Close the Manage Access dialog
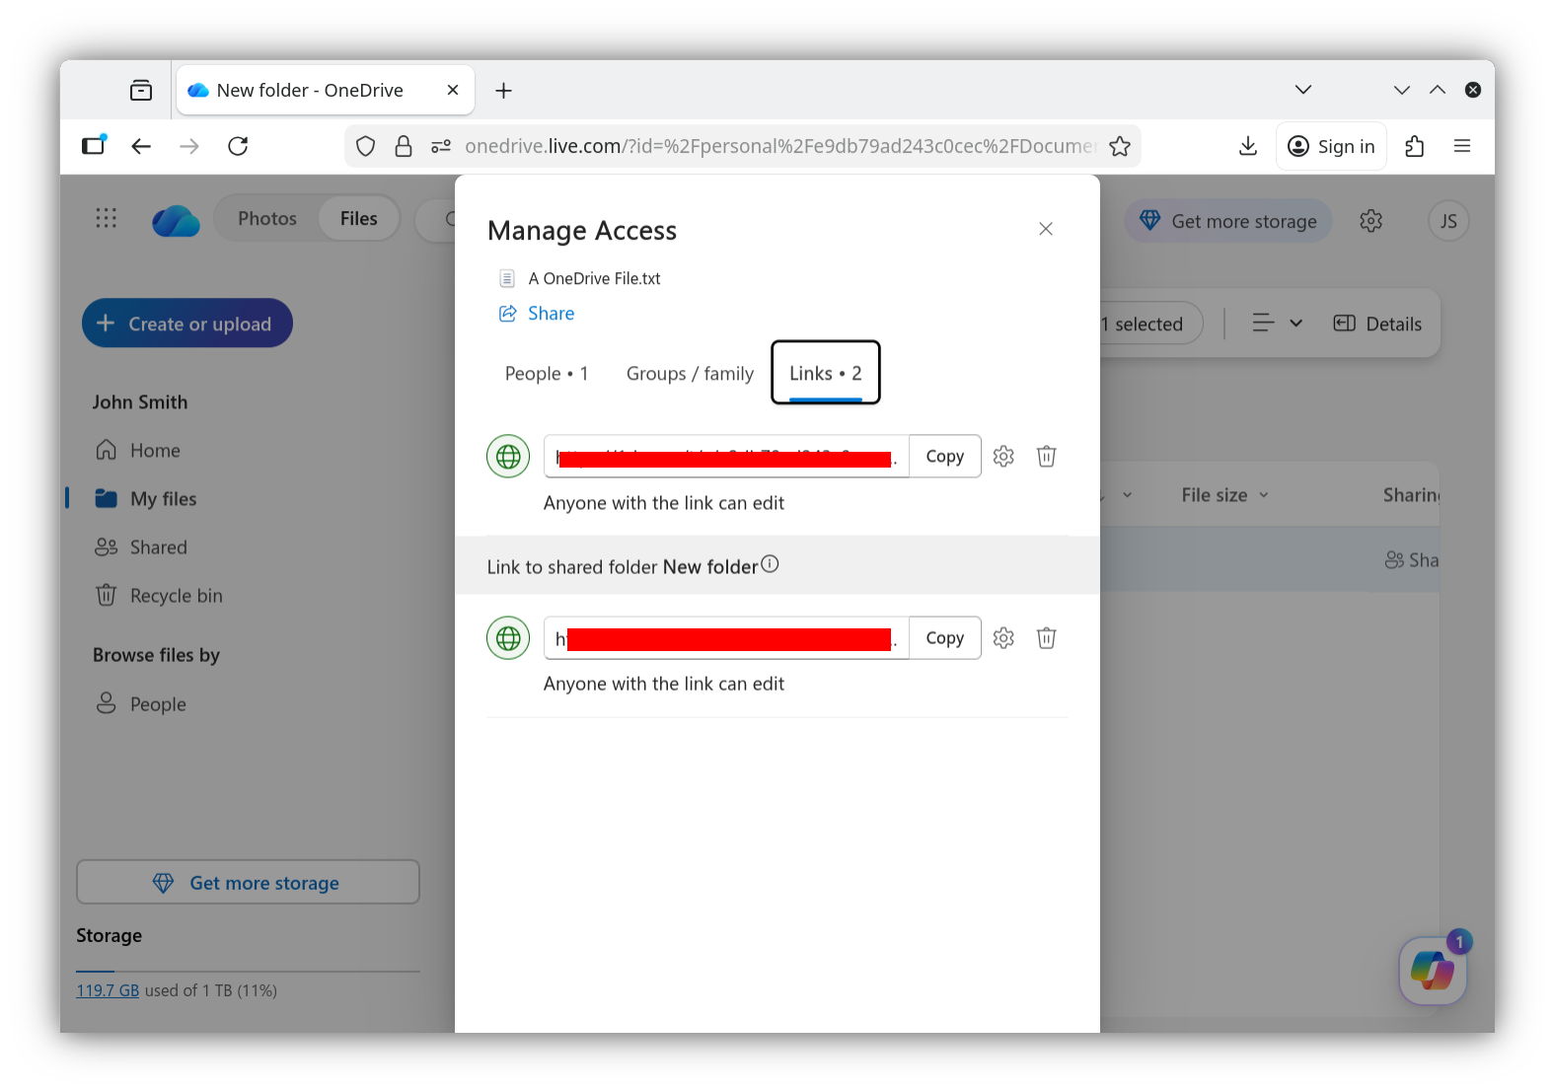Image resolution: width=1554 pixels, height=1092 pixels. tap(1046, 229)
